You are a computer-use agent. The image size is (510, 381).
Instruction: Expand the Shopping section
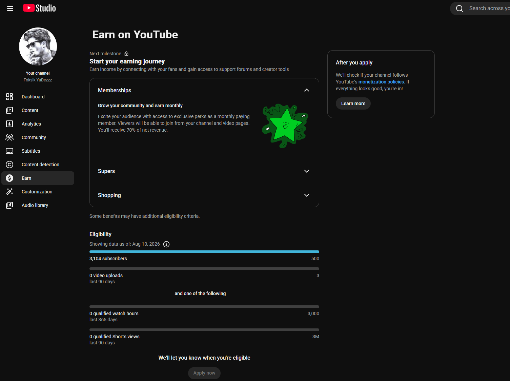pyautogui.click(x=307, y=195)
